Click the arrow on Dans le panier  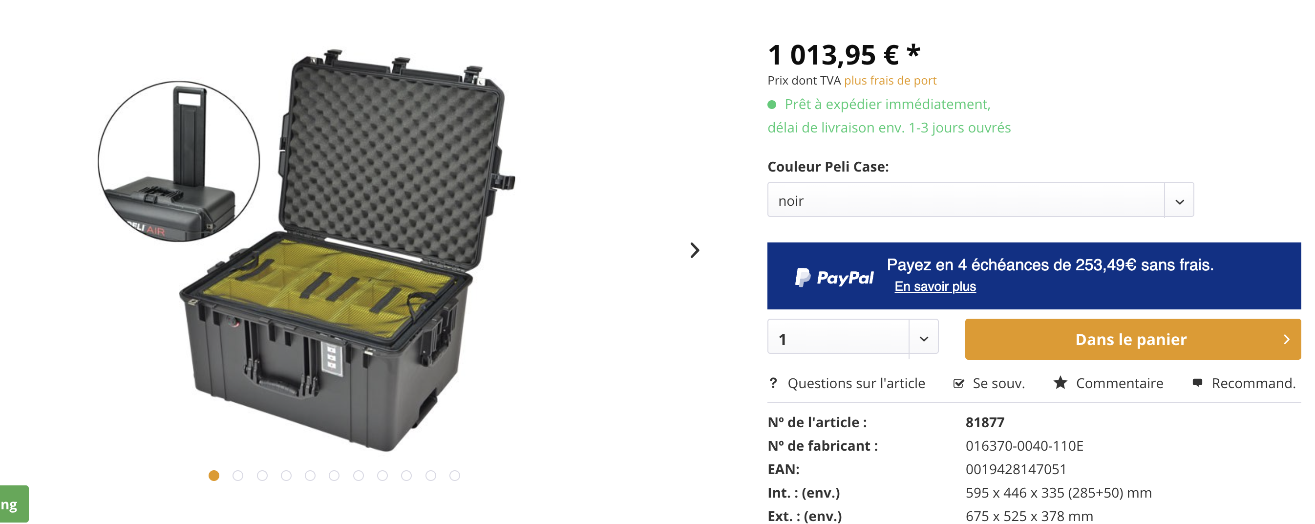coord(1286,339)
